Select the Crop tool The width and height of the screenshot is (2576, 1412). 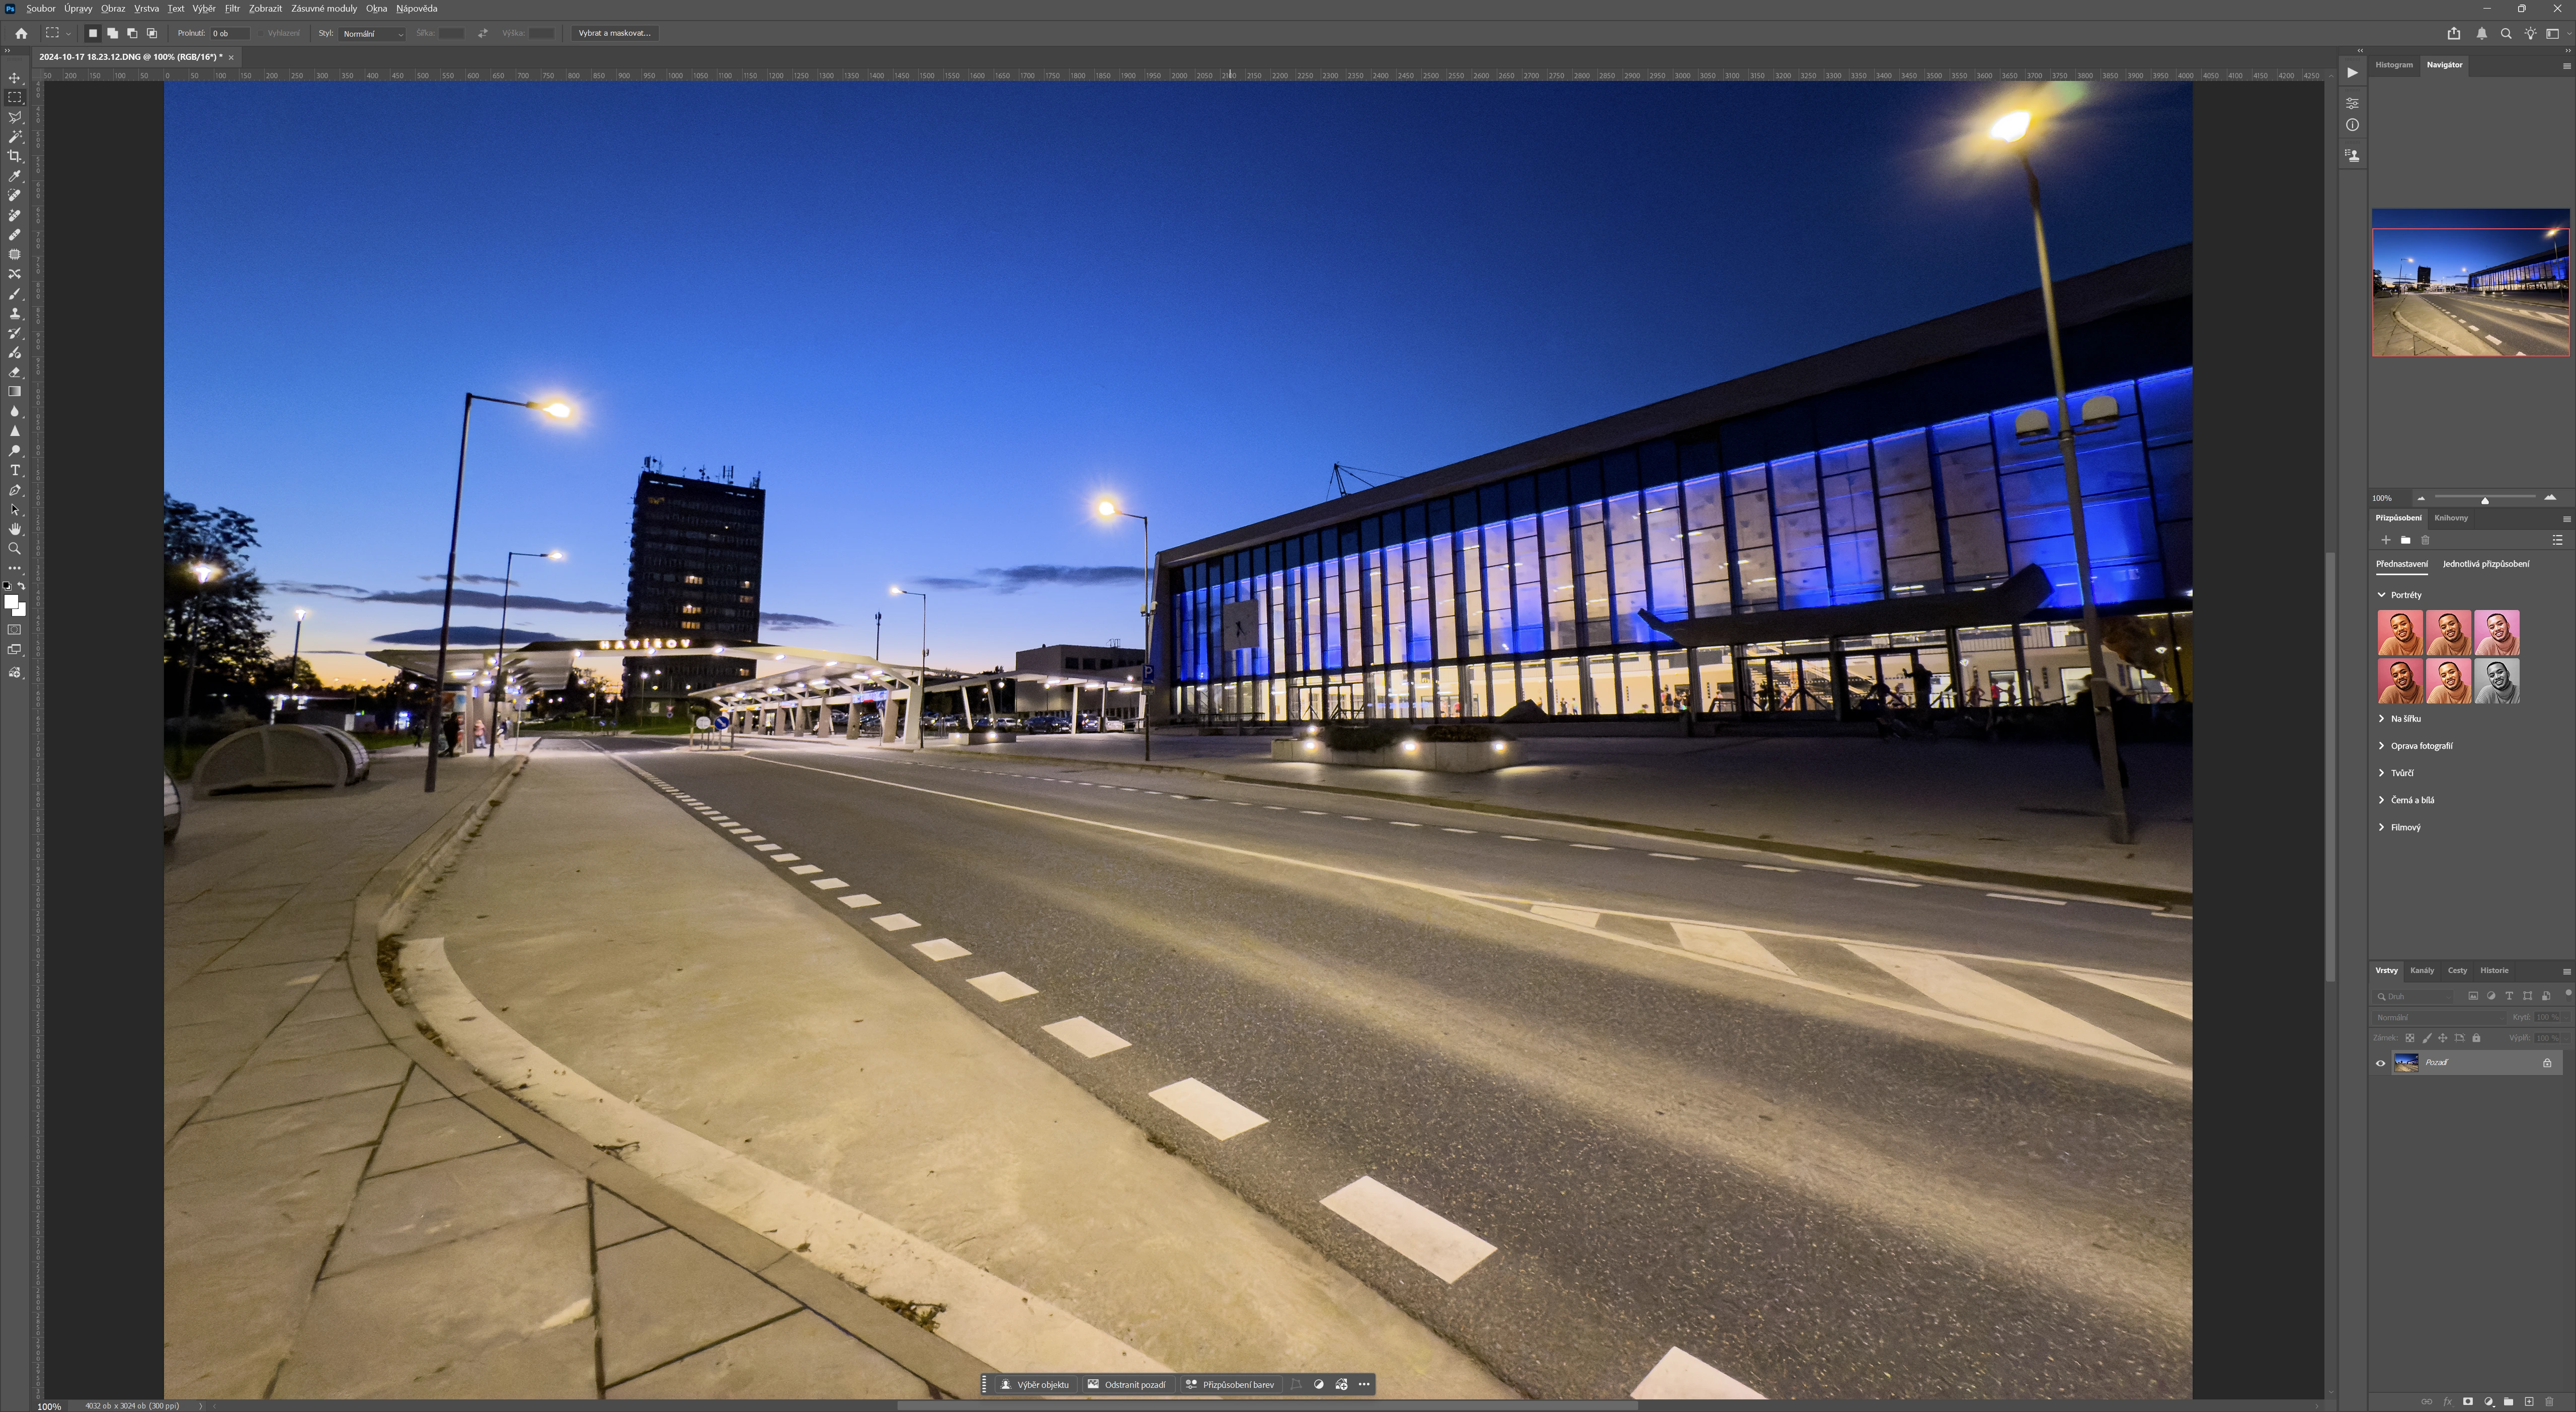click(15, 157)
